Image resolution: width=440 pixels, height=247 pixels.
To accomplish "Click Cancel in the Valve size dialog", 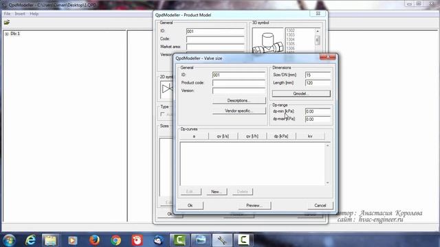I will point(320,205).
